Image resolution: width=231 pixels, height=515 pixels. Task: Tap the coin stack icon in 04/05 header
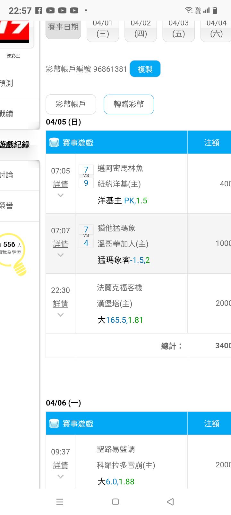click(x=54, y=142)
